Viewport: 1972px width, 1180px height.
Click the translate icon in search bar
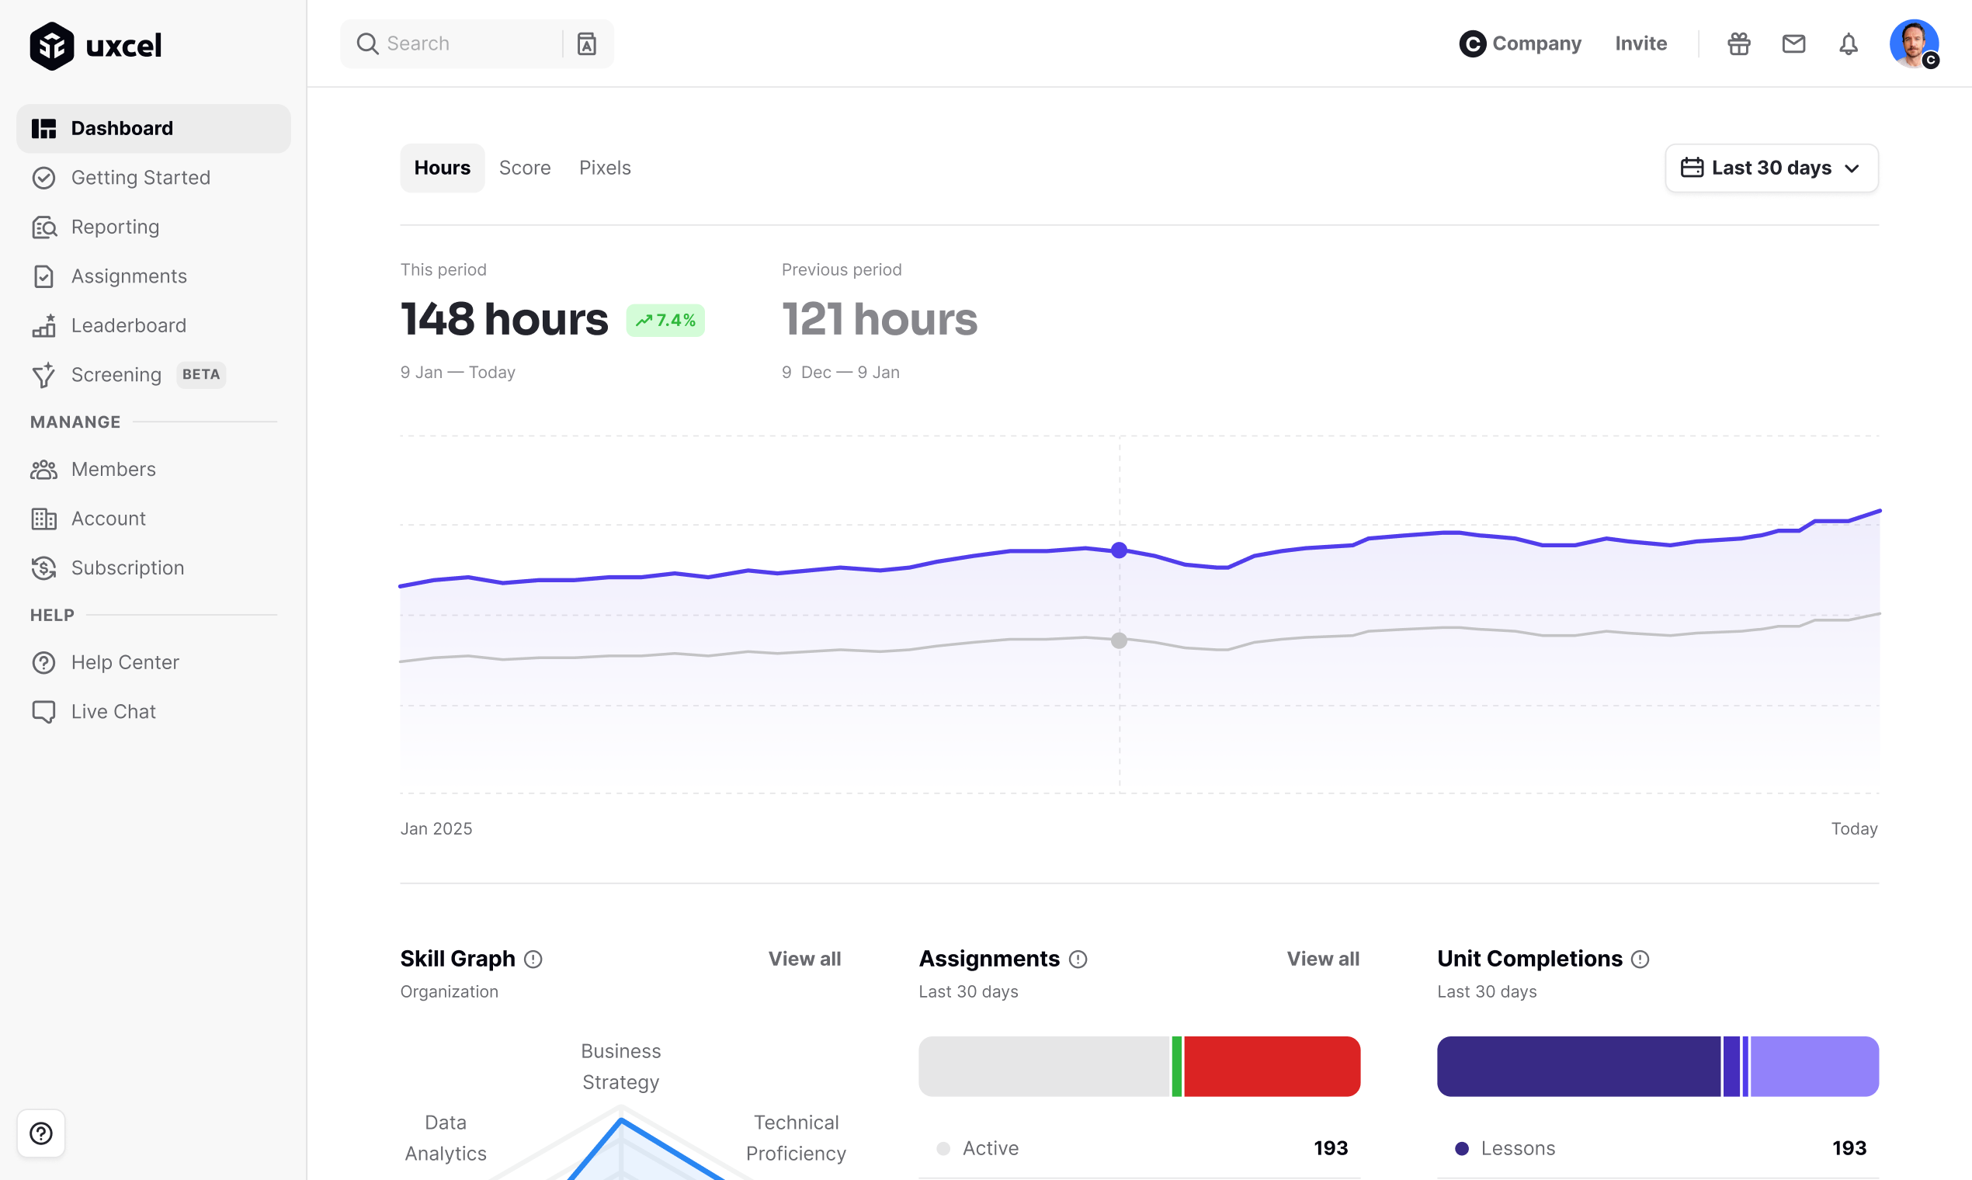pyautogui.click(x=587, y=43)
